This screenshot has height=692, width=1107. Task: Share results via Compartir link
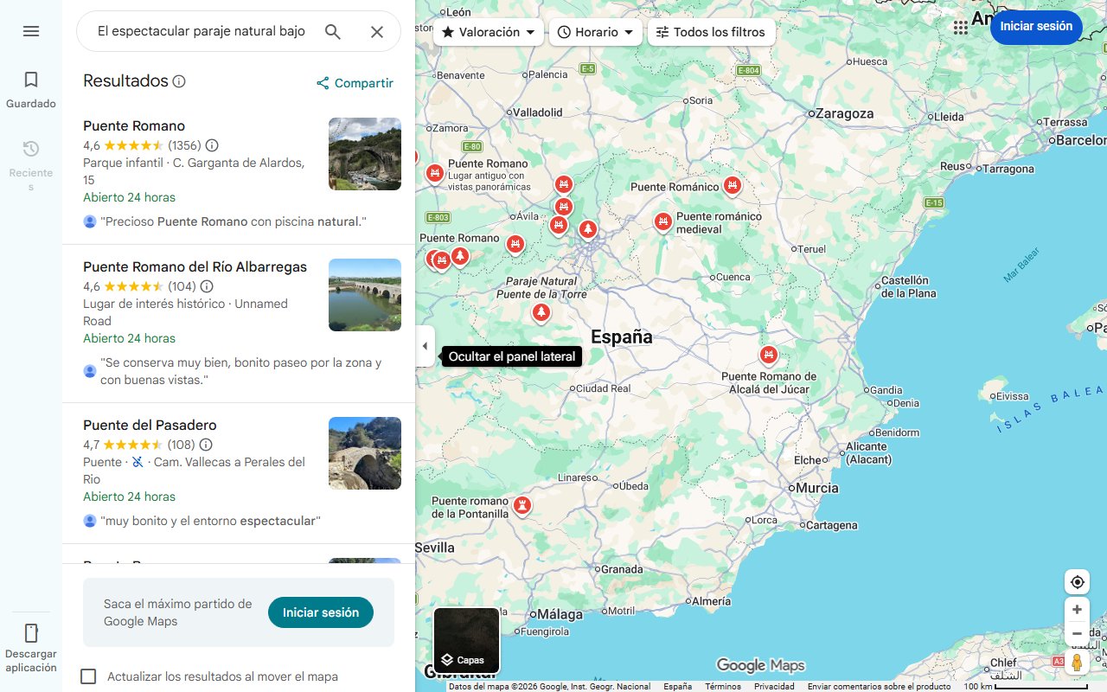click(x=355, y=82)
